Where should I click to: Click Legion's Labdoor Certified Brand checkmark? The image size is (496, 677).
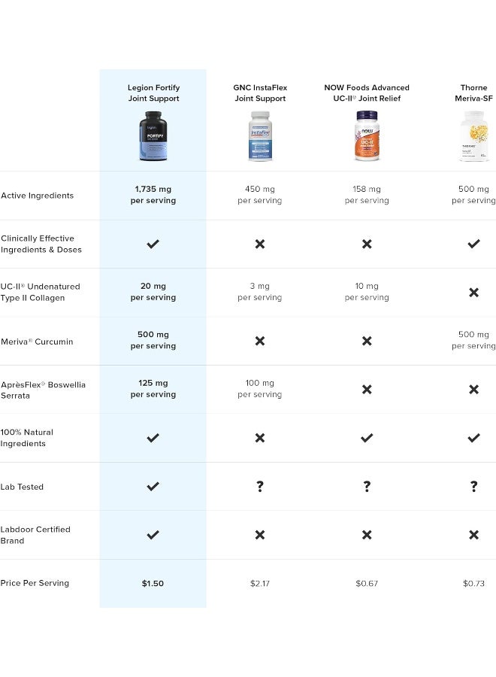153,535
